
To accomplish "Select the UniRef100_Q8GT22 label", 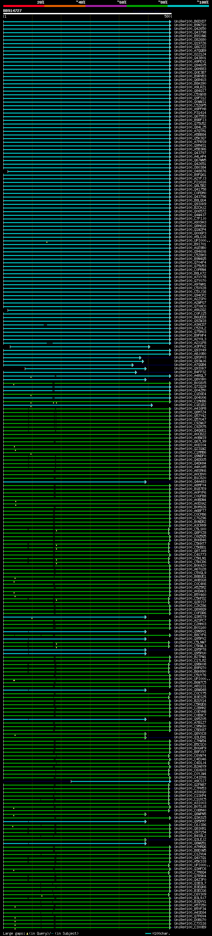I will (190, 47).
